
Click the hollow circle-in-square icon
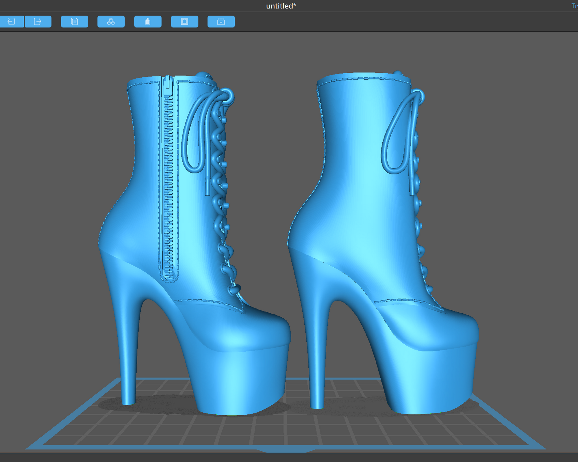(184, 21)
